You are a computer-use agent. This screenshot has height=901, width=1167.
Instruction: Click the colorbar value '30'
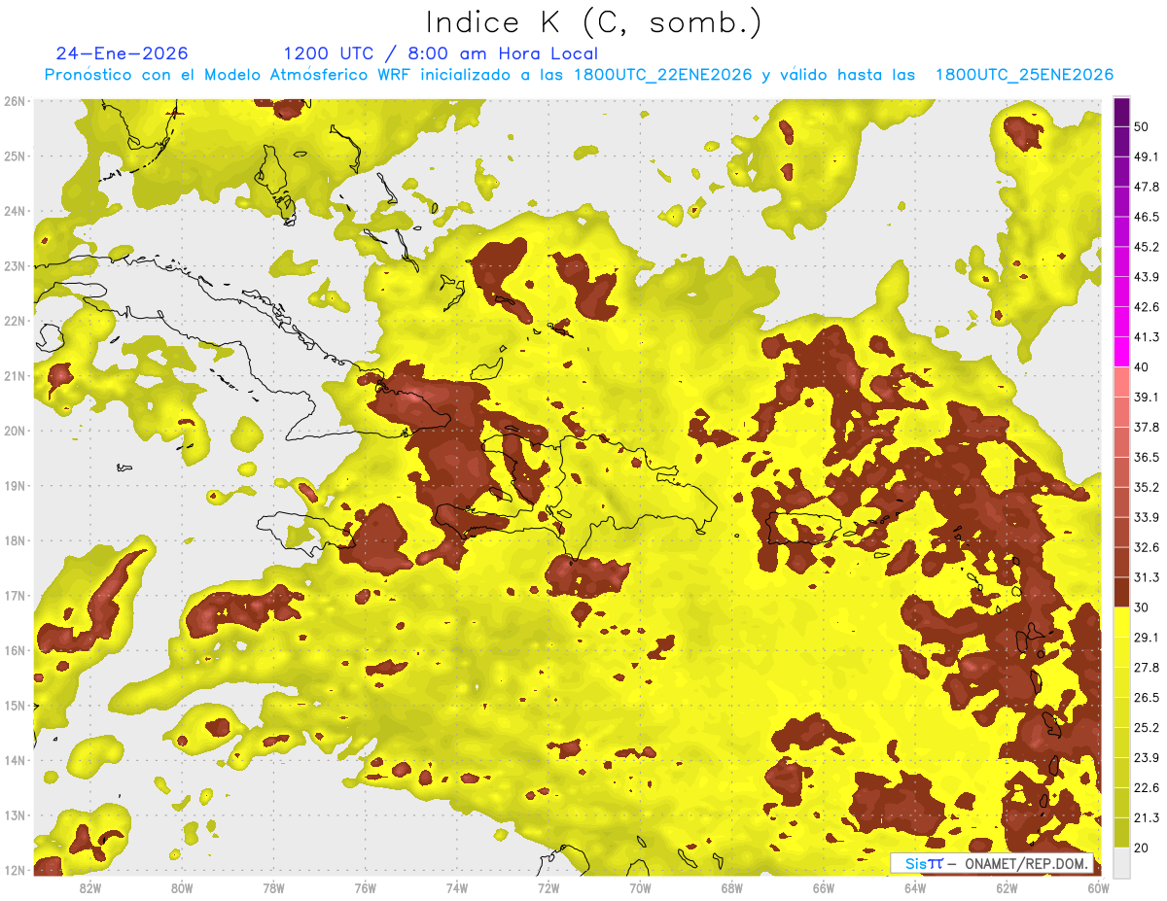(1142, 607)
